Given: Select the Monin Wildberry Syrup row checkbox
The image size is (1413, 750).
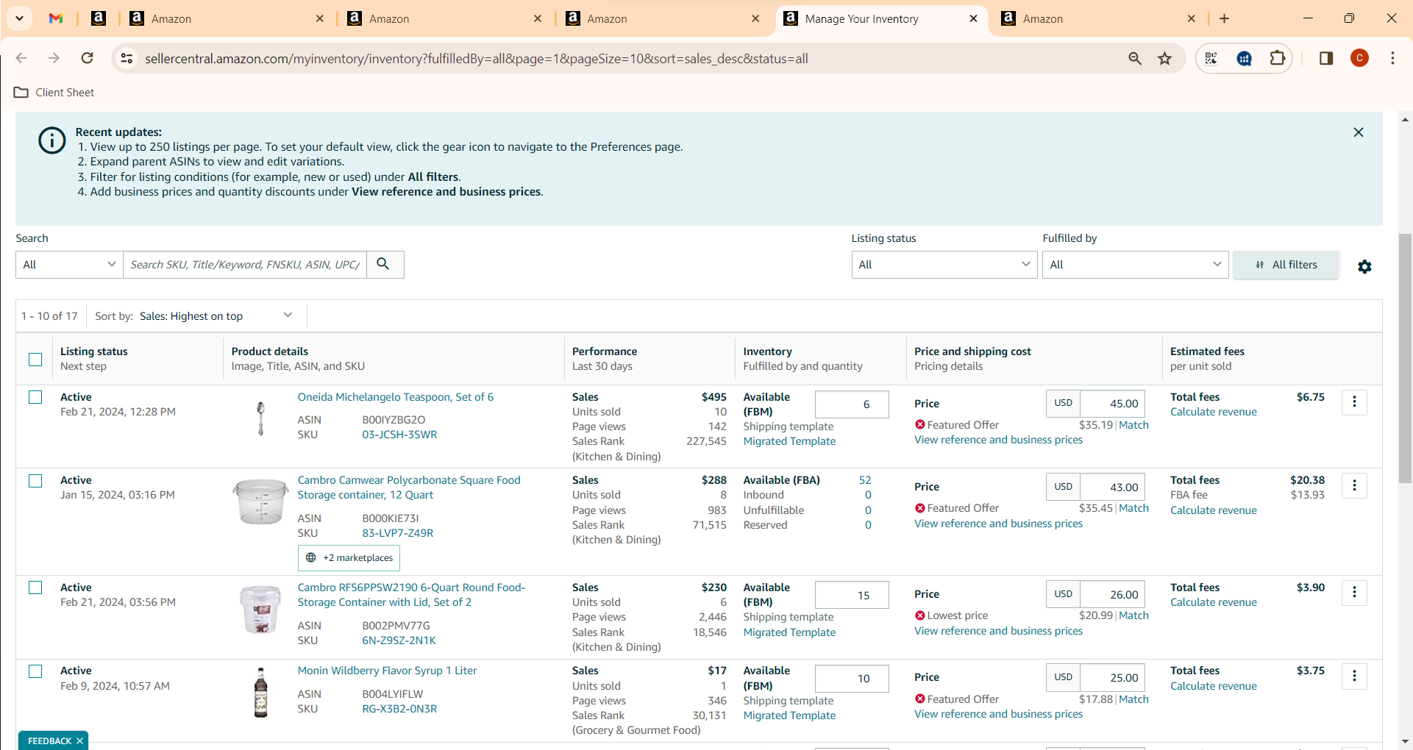Looking at the screenshot, I should 35,671.
